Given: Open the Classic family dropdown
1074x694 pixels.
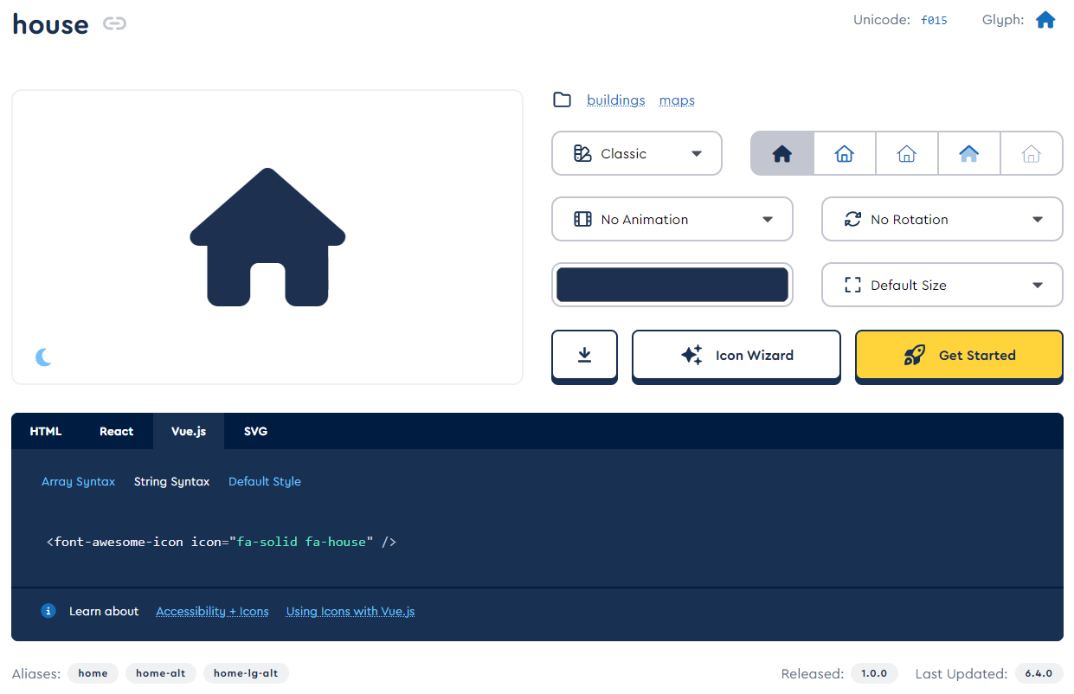Looking at the screenshot, I should click(x=637, y=153).
